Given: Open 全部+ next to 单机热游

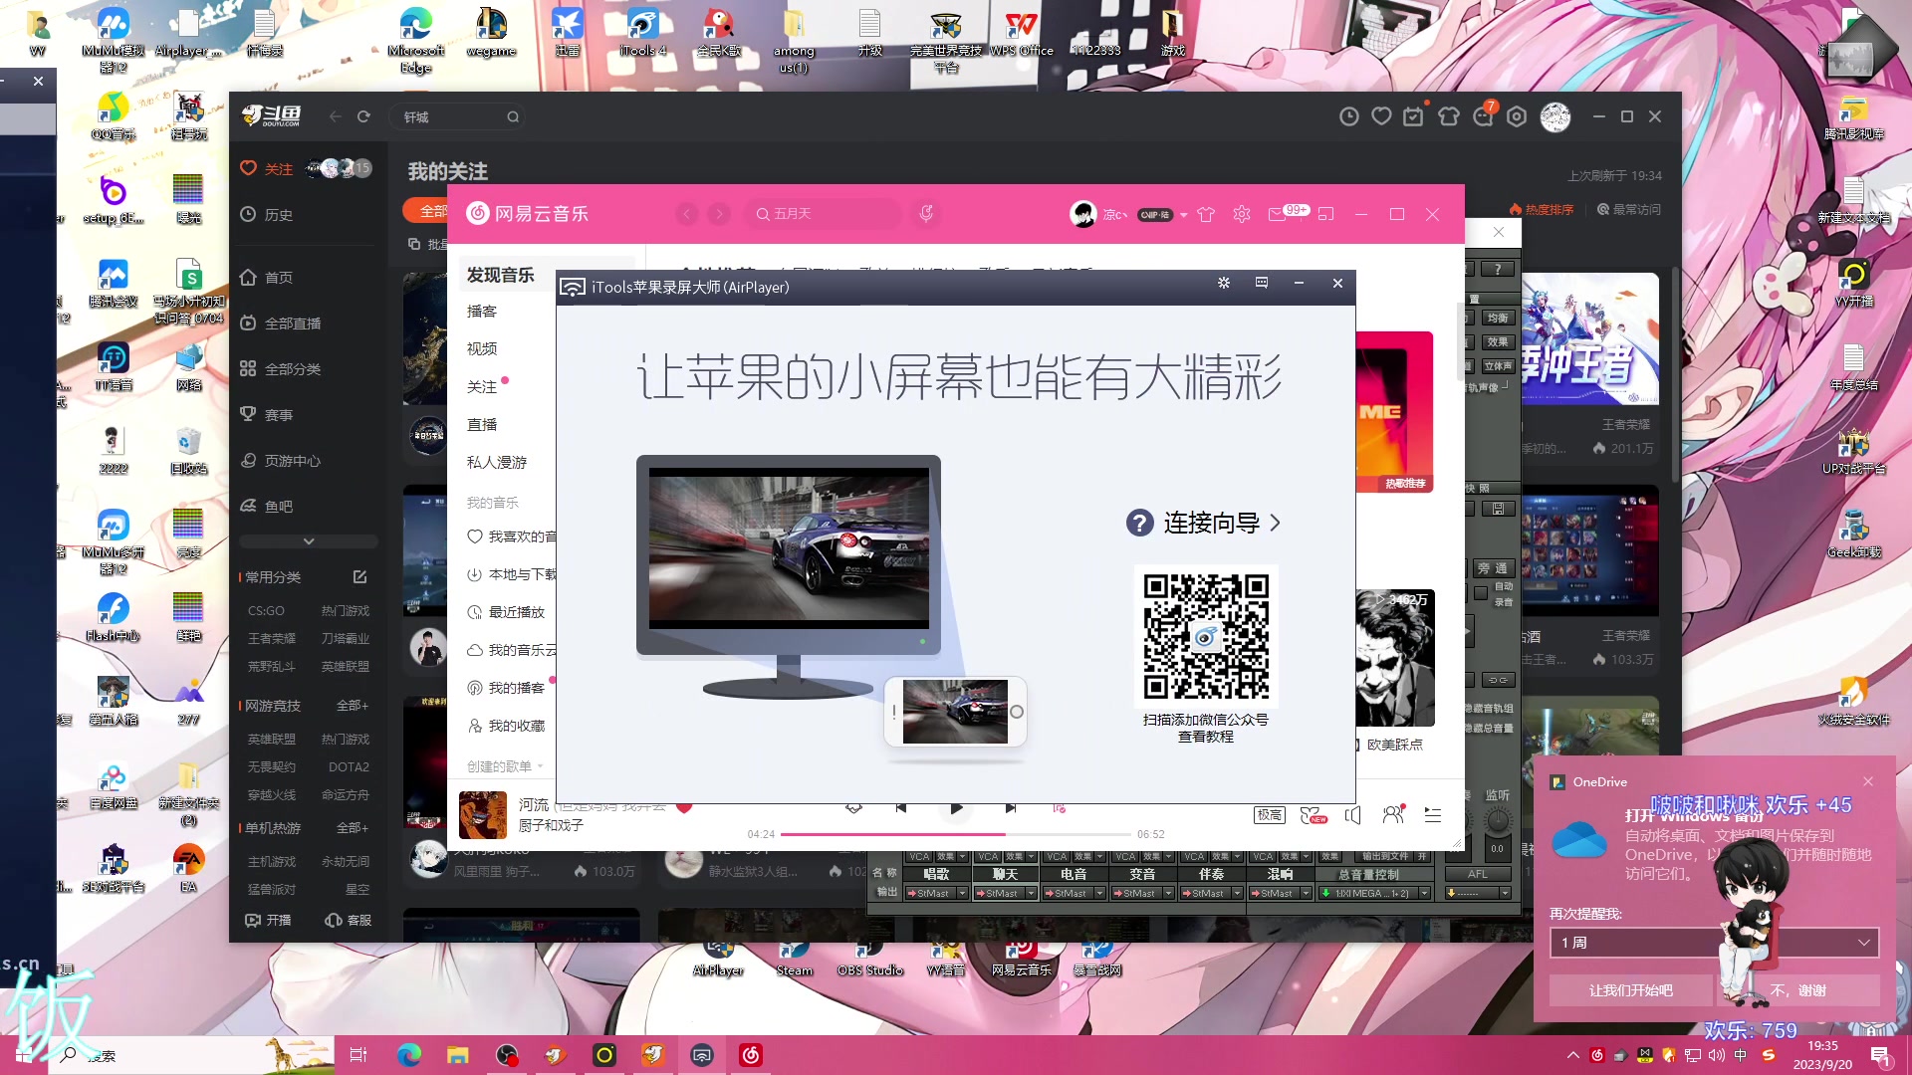Looking at the screenshot, I should [353, 828].
